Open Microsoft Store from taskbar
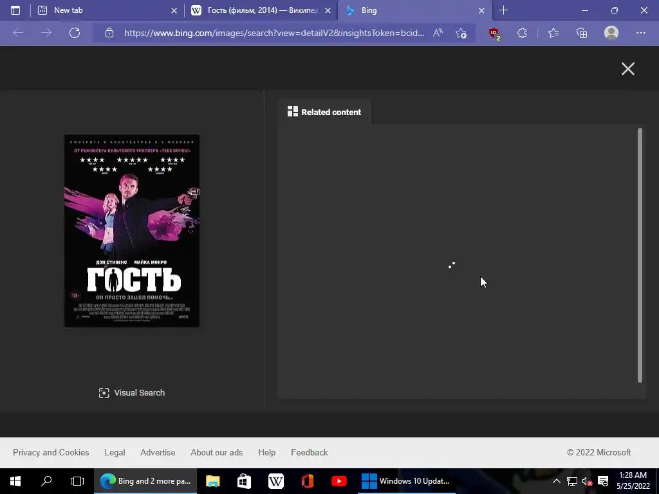Viewport: 659px width, 494px height. [244, 481]
